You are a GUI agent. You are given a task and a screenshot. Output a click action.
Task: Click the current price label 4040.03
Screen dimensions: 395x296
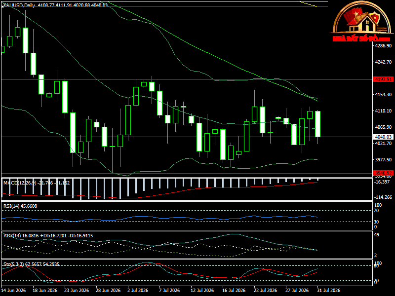pos(384,137)
